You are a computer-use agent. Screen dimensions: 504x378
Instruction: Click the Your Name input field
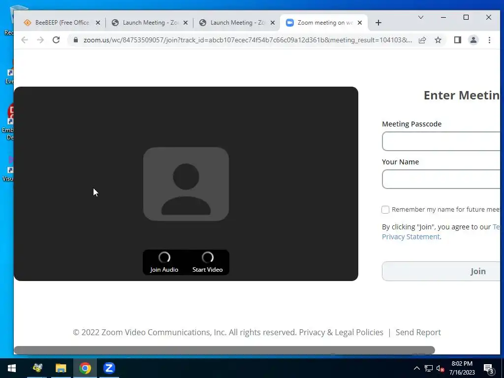point(441,179)
